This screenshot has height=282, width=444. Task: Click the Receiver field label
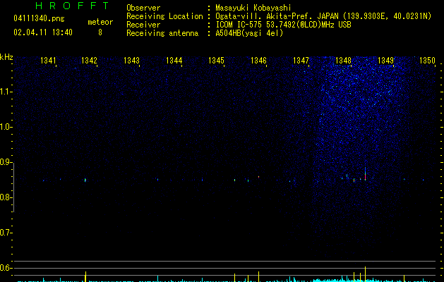143,25
